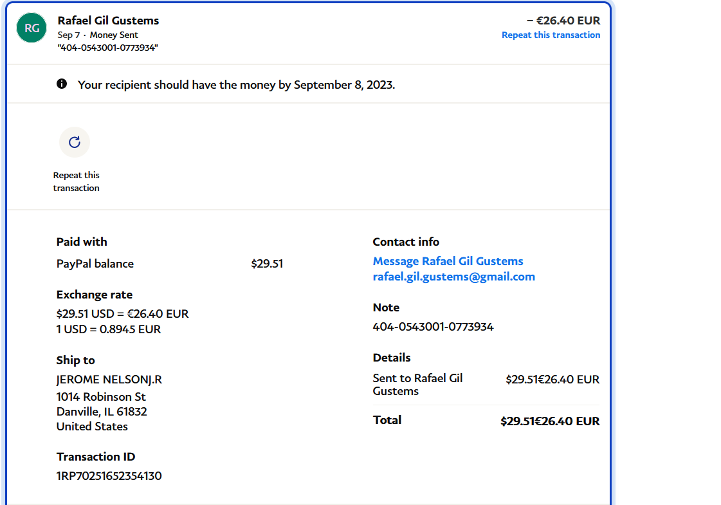This screenshot has height=505, width=721.
Task: Click the RG green avatar circle
Action: pos(32,28)
